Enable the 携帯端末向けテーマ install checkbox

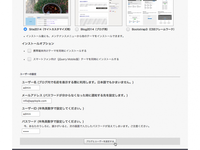[29, 51]
